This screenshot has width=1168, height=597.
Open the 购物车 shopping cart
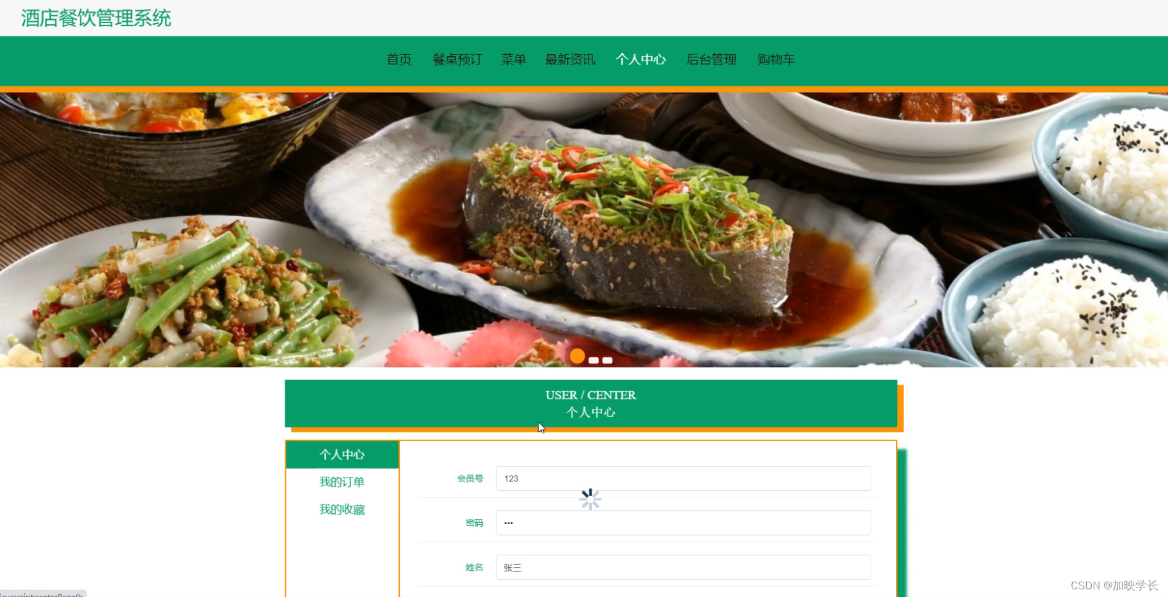point(776,59)
